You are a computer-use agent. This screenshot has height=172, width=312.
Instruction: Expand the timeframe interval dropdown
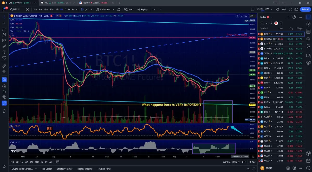77,9
